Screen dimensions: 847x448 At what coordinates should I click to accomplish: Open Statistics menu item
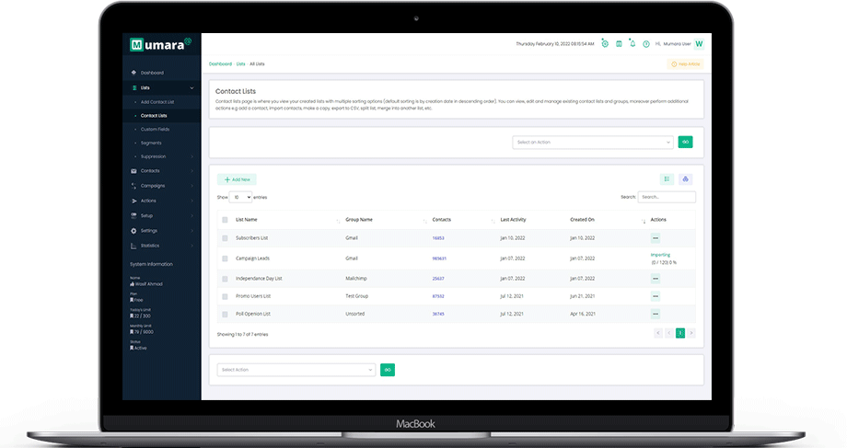(x=150, y=246)
